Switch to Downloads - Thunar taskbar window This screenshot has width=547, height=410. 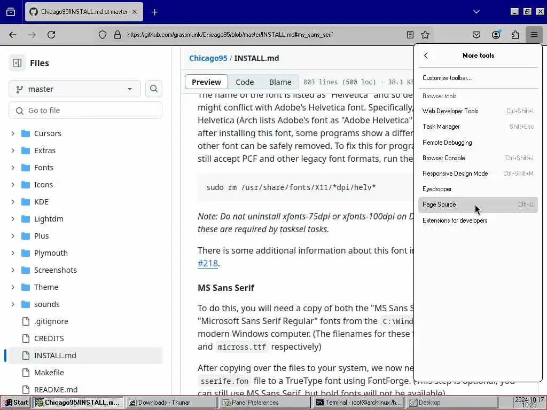pyautogui.click(x=170, y=403)
